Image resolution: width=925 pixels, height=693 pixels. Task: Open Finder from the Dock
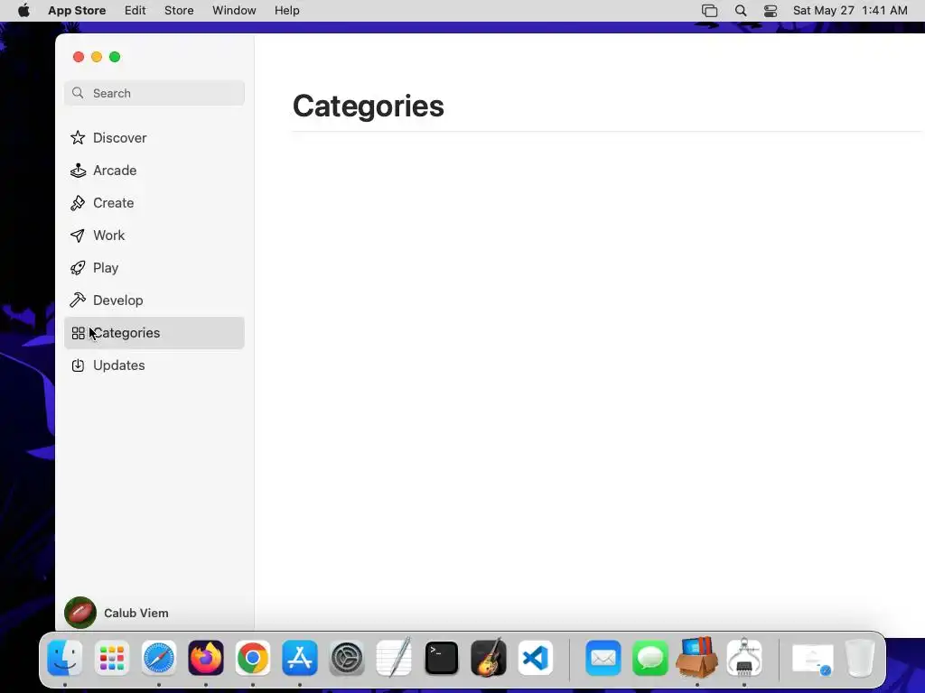click(x=64, y=658)
